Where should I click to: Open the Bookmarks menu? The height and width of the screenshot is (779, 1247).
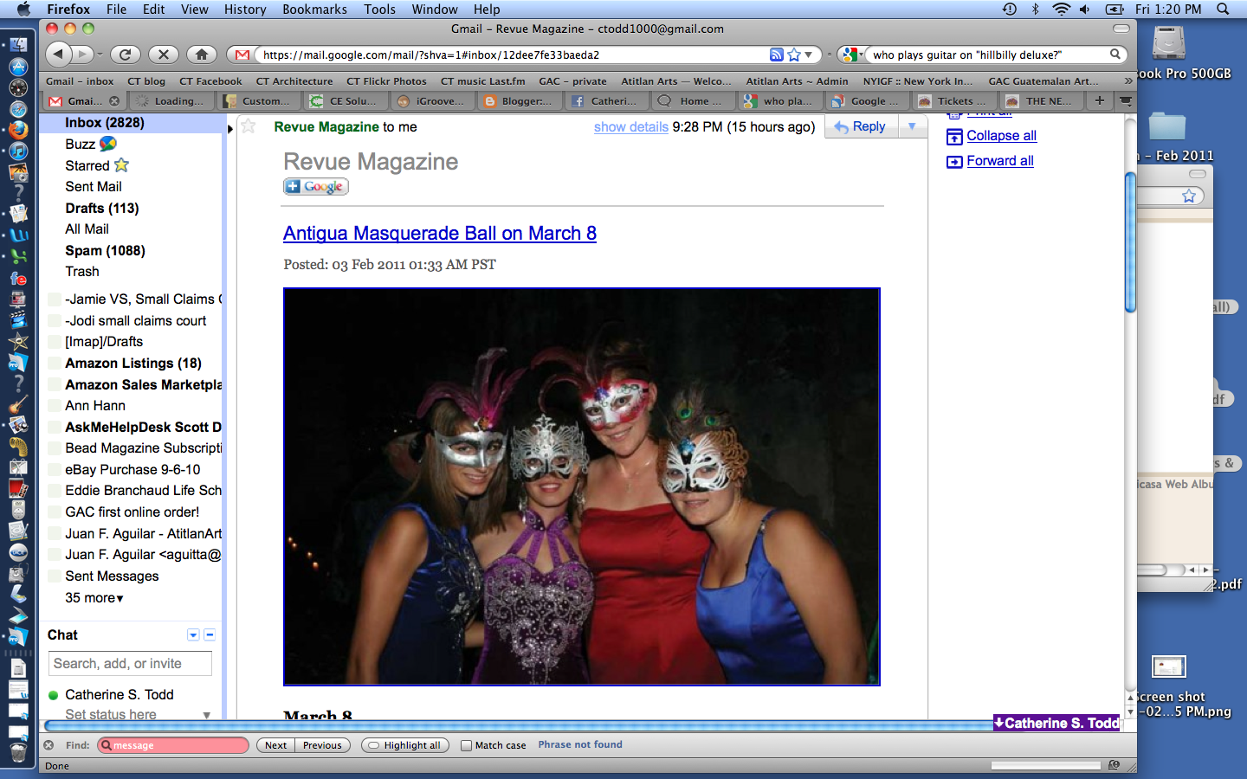(x=314, y=9)
